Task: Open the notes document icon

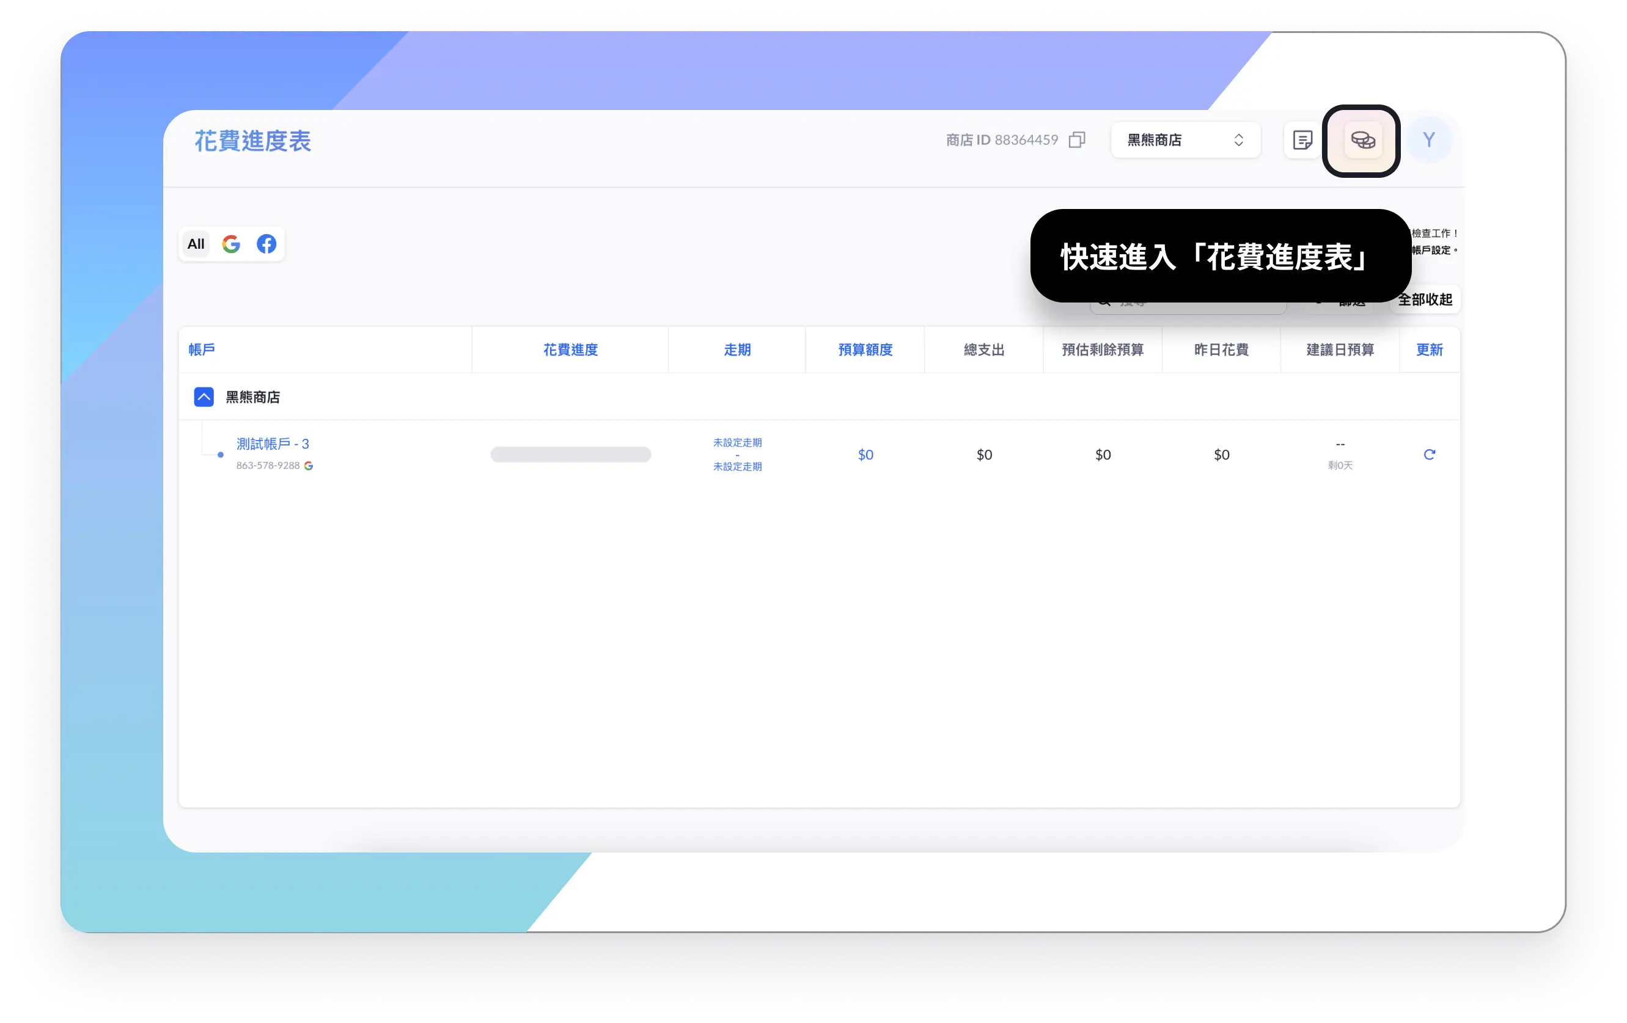Action: 1302,141
